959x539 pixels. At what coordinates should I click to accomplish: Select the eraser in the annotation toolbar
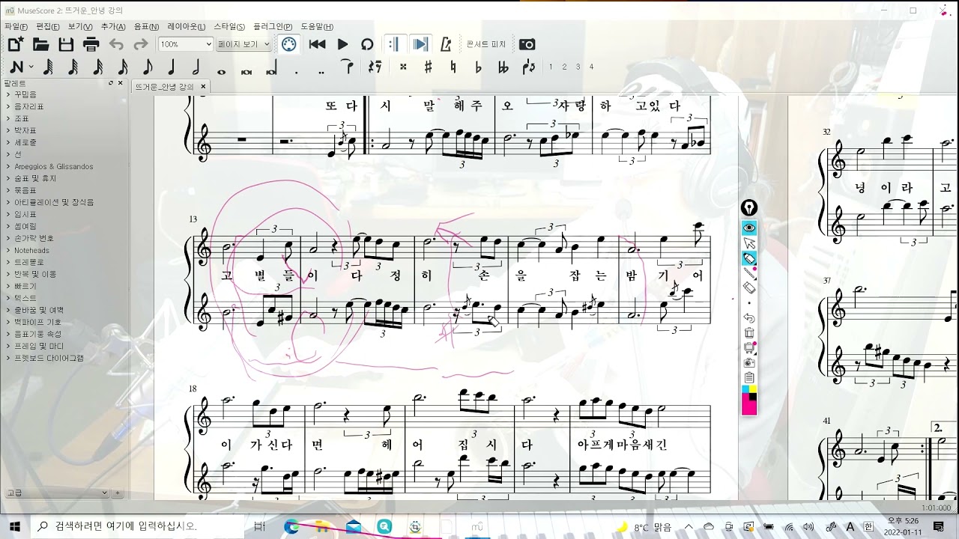coord(749,288)
